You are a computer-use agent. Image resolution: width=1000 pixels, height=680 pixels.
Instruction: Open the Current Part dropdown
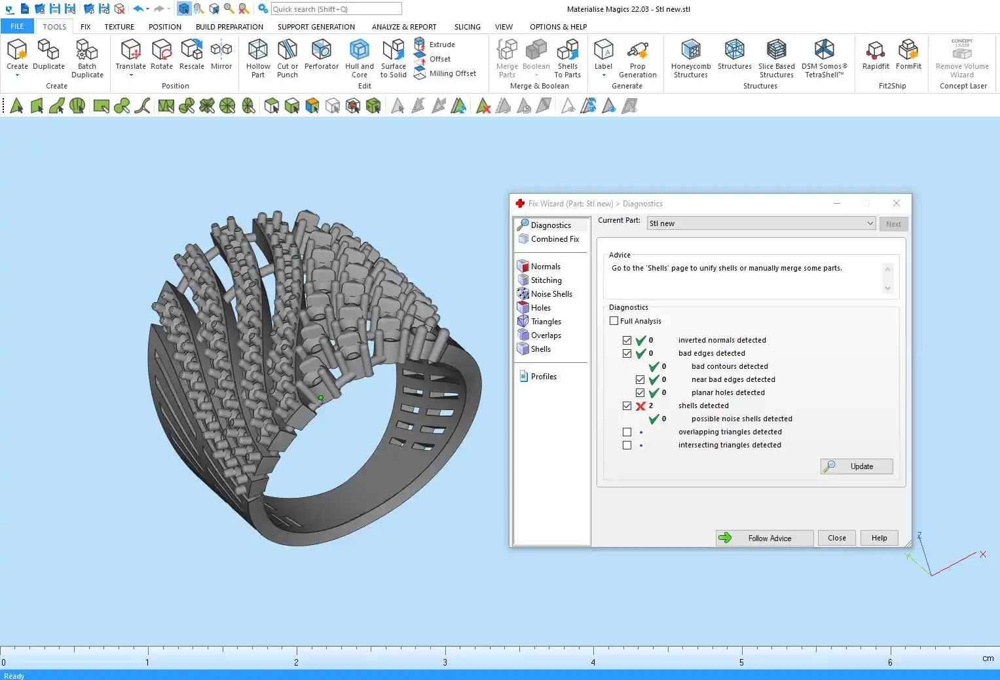click(761, 223)
